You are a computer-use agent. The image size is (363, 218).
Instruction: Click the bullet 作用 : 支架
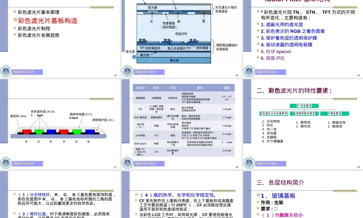coord(272,203)
